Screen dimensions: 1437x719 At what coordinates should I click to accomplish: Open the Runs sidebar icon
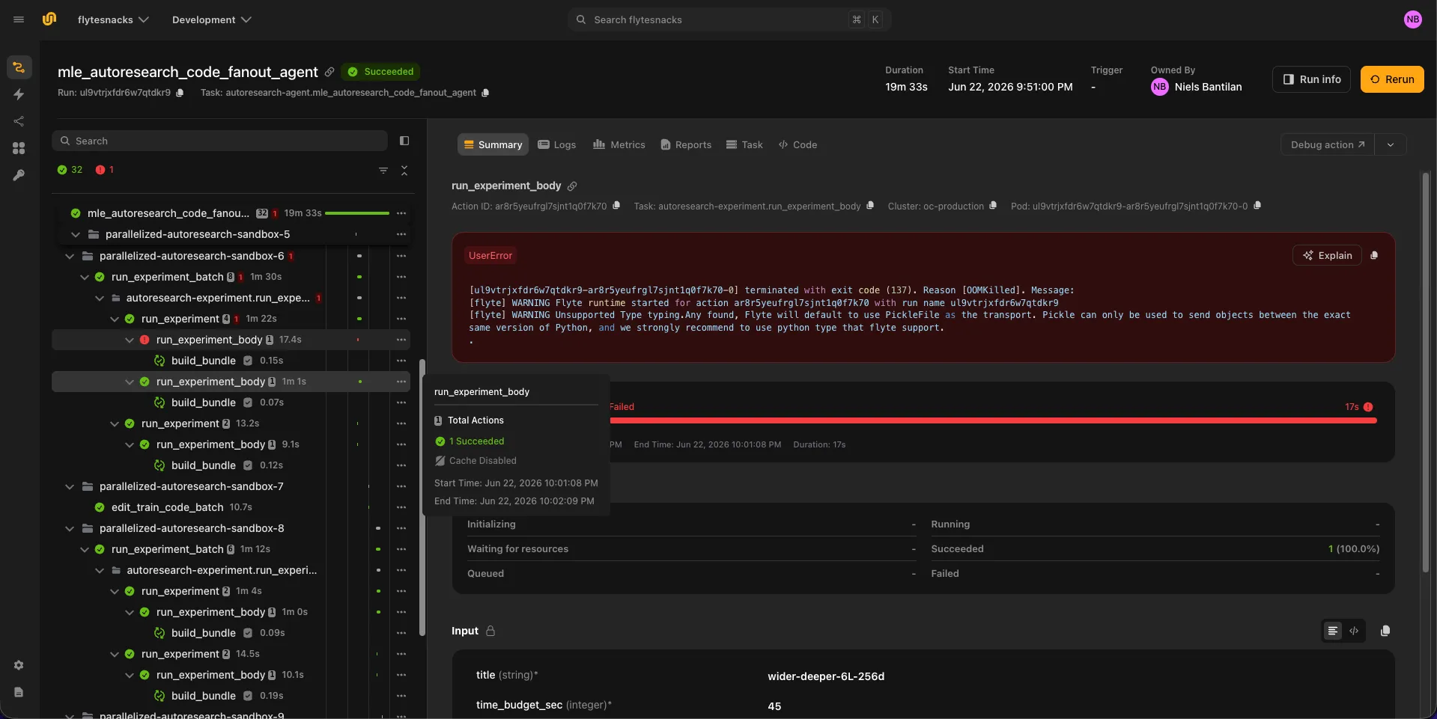19,67
